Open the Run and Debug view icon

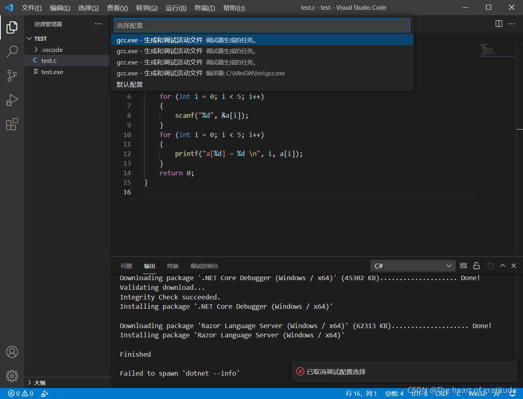12,100
